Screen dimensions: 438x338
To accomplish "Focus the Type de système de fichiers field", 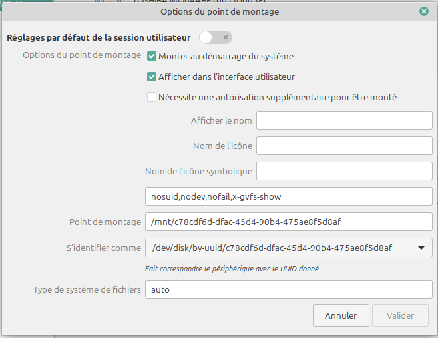I will [x=288, y=289].
